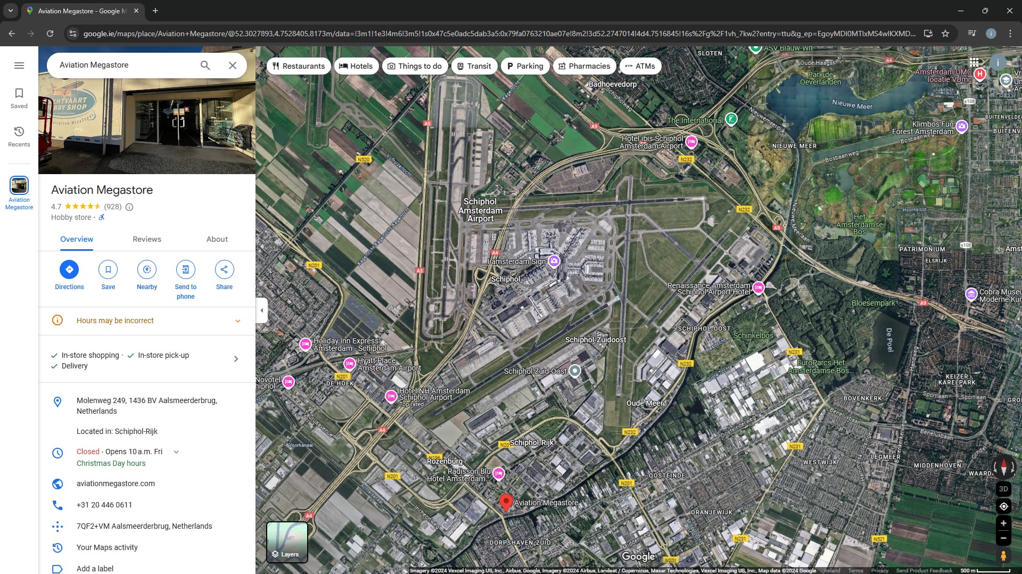Zoom in on the map

point(1003,523)
